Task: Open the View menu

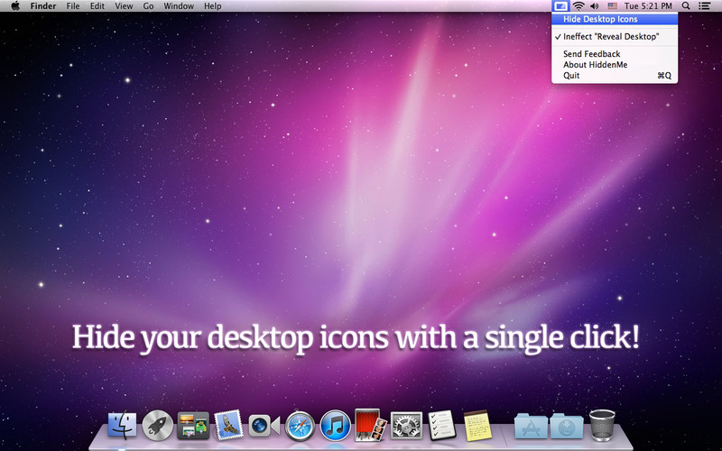Action: pos(124,6)
